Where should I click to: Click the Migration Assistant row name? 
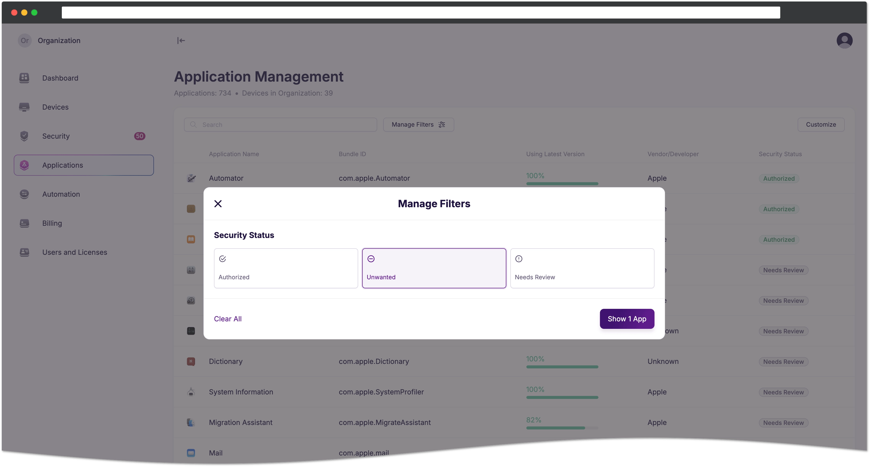click(241, 422)
